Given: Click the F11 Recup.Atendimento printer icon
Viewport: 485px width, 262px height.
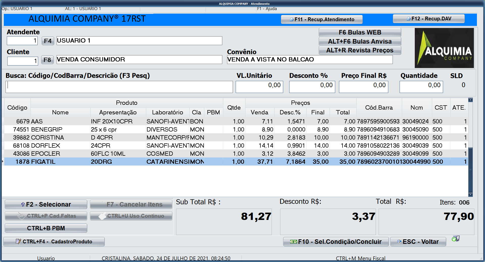Looking at the screenshot, I should point(292,19).
